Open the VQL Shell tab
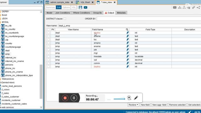Screen dimensions: 201x113 point(85,2)
